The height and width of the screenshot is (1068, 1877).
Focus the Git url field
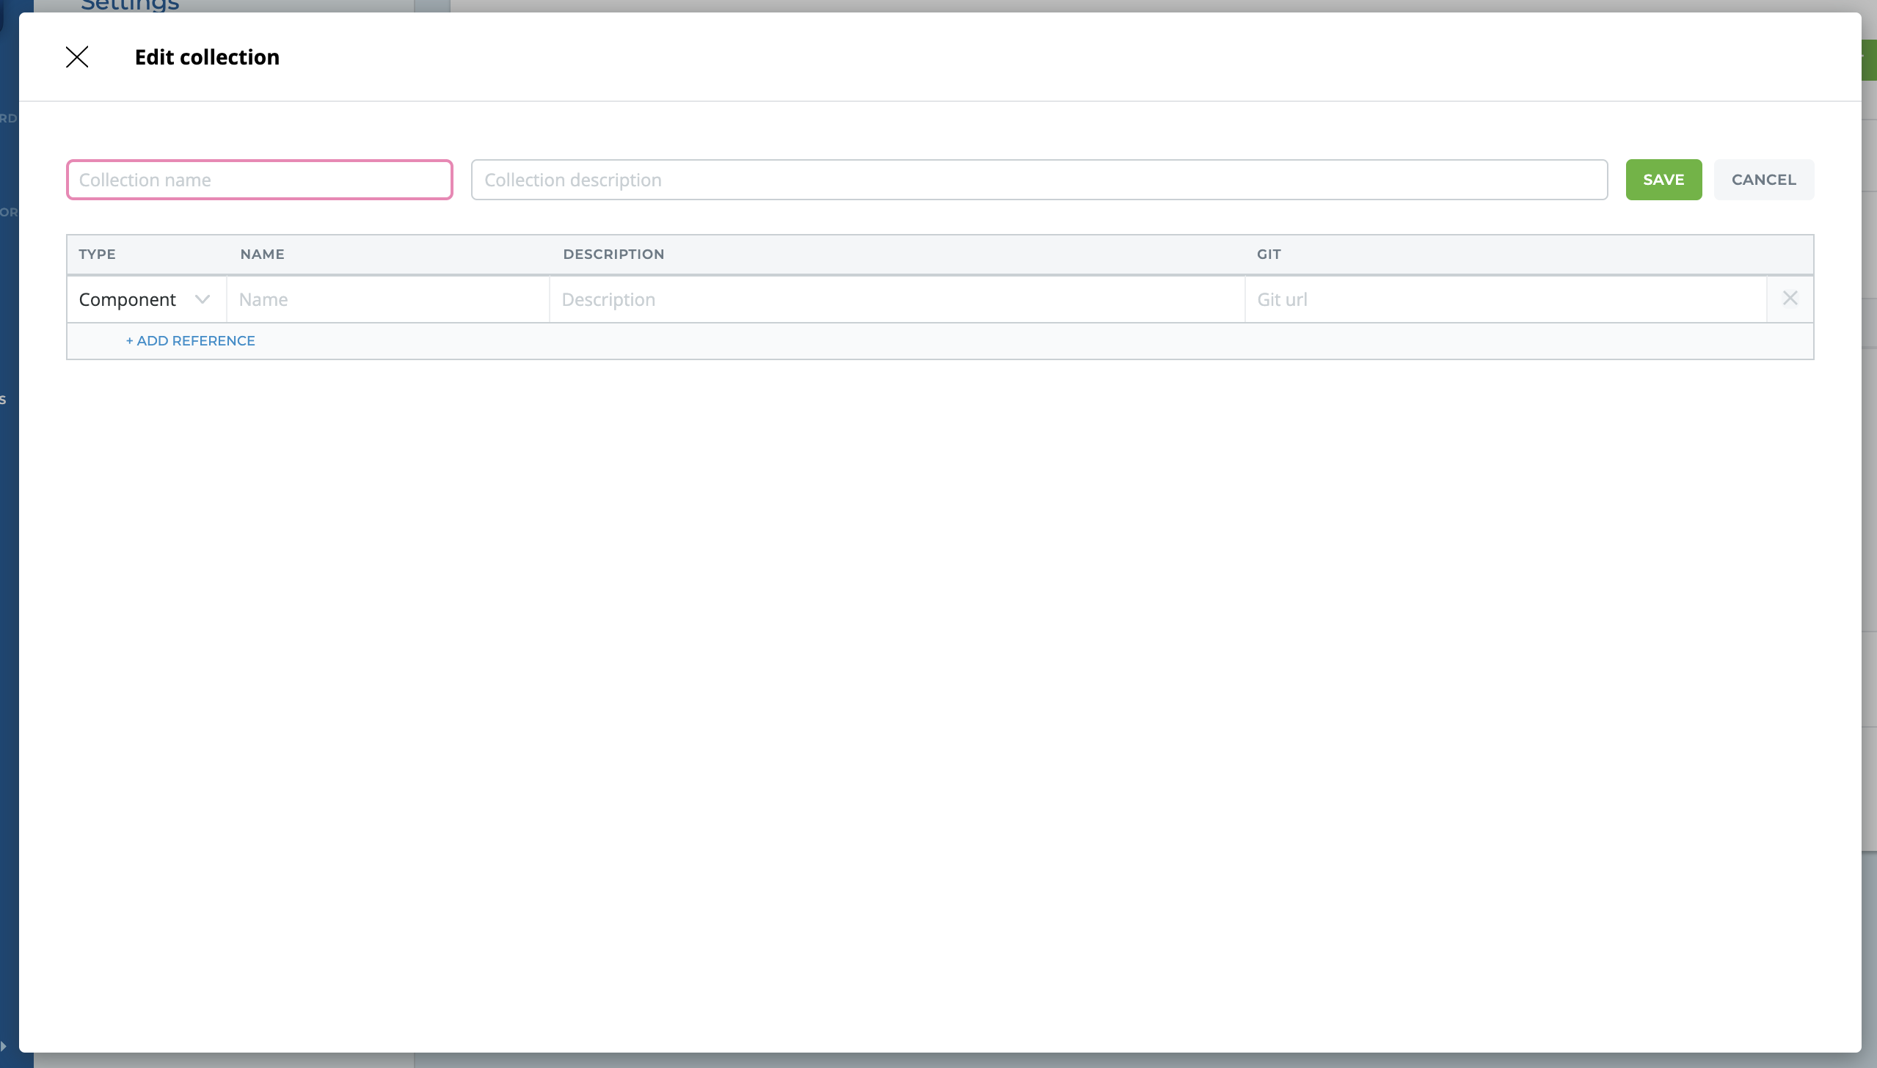click(x=1504, y=299)
